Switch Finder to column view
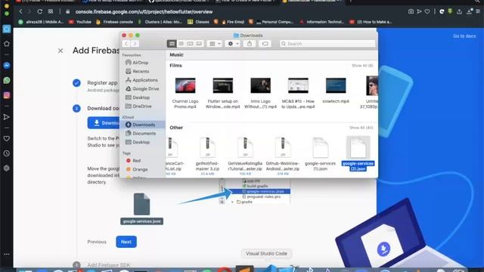 pos(190,44)
